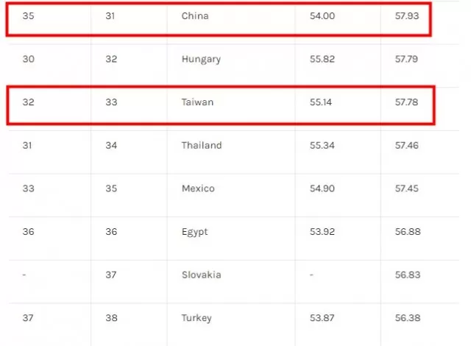The height and width of the screenshot is (346, 471).
Task: Click China's current rank 31
Action: point(110,16)
